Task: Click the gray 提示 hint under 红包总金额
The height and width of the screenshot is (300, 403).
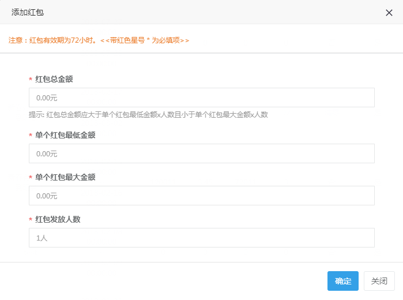Action: [x=148, y=114]
